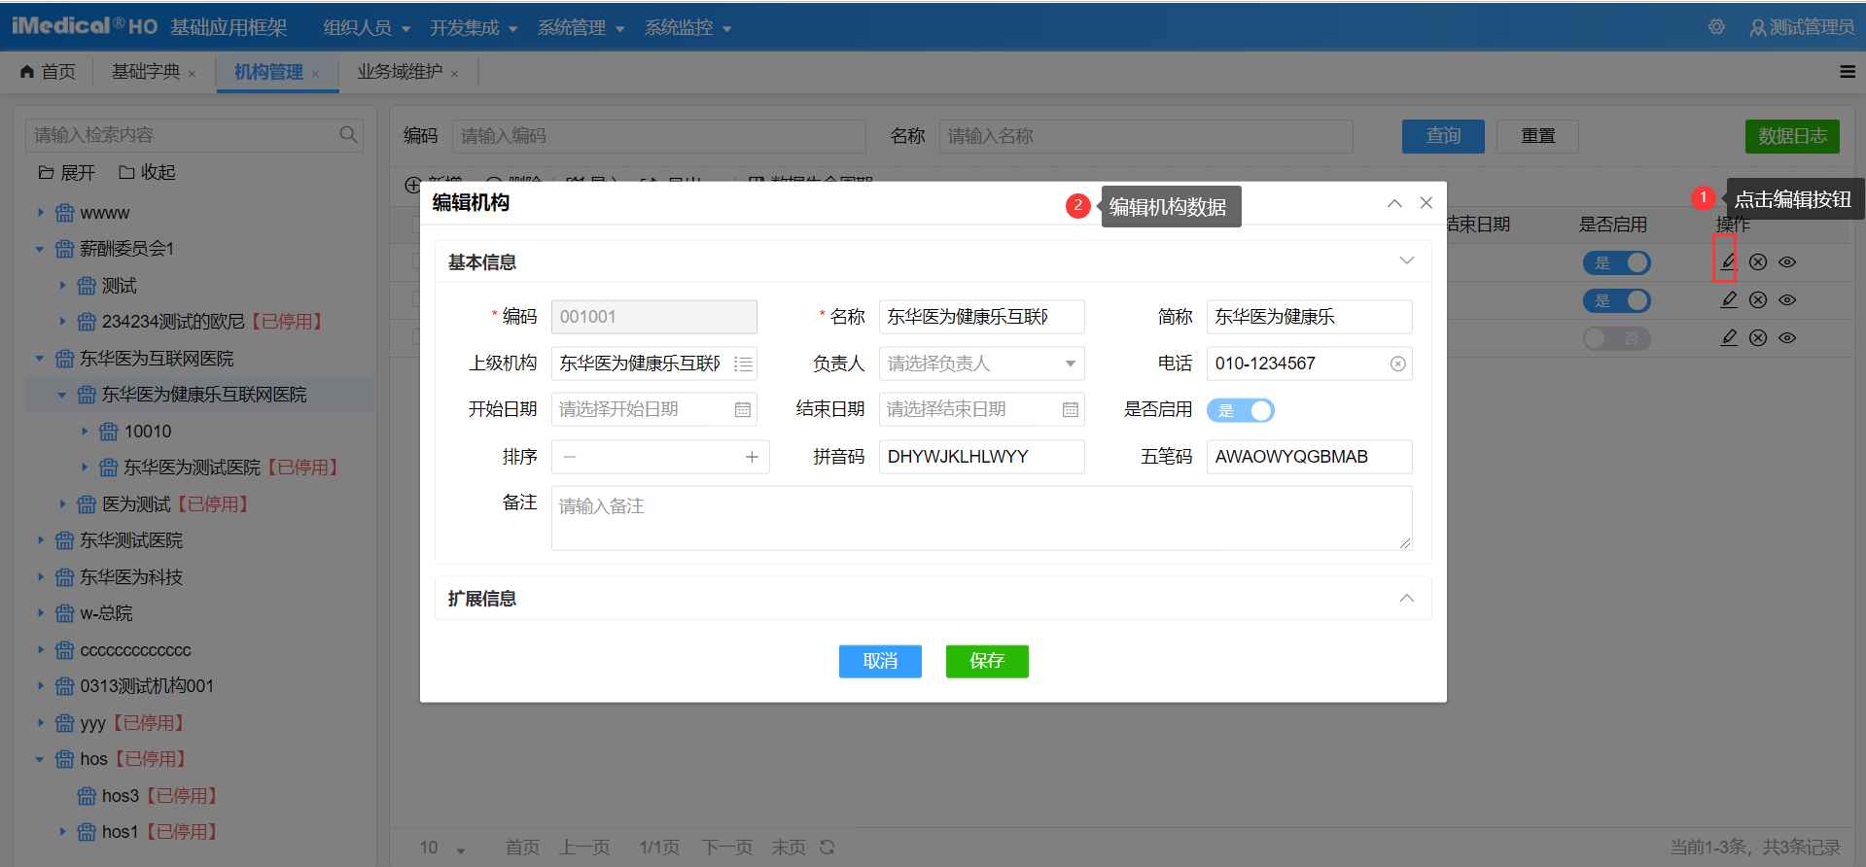Click the 取消 button
The image size is (1866, 867).
[x=880, y=661]
